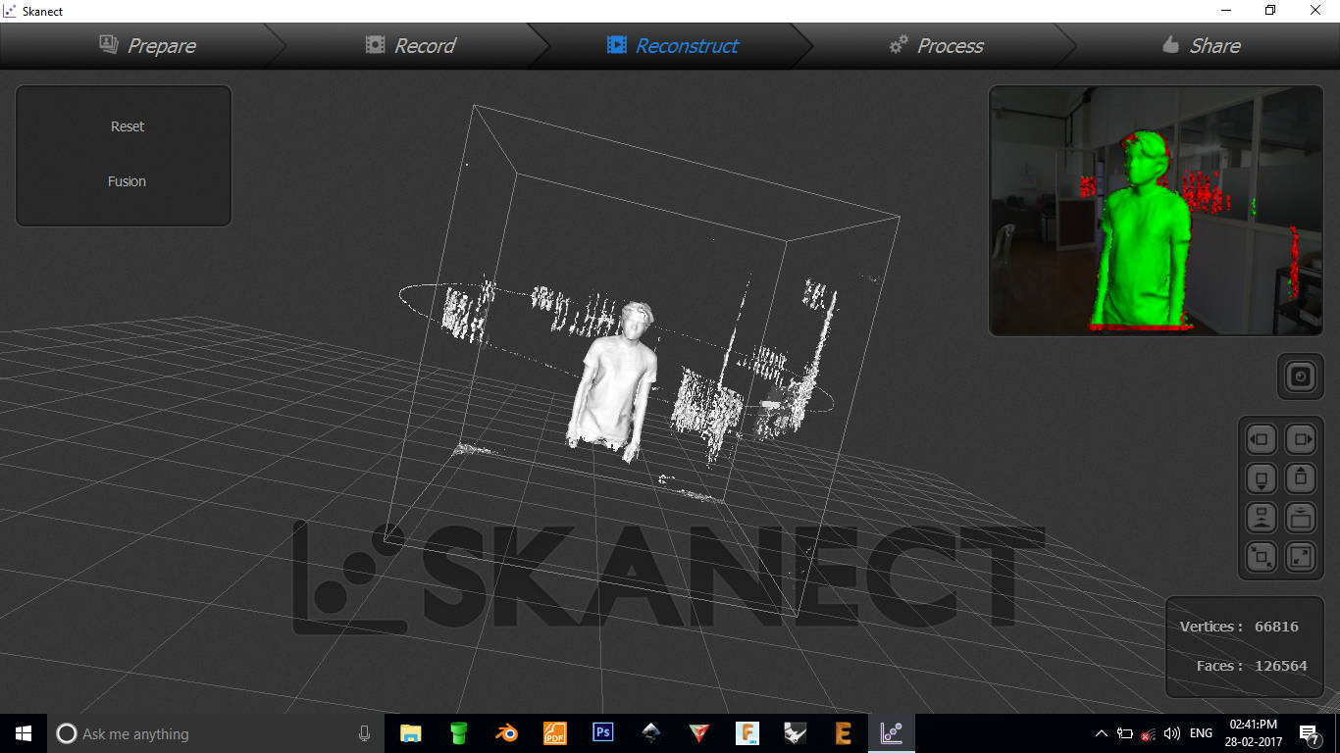Open the dark diamond taskbar app

(x=651, y=733)
